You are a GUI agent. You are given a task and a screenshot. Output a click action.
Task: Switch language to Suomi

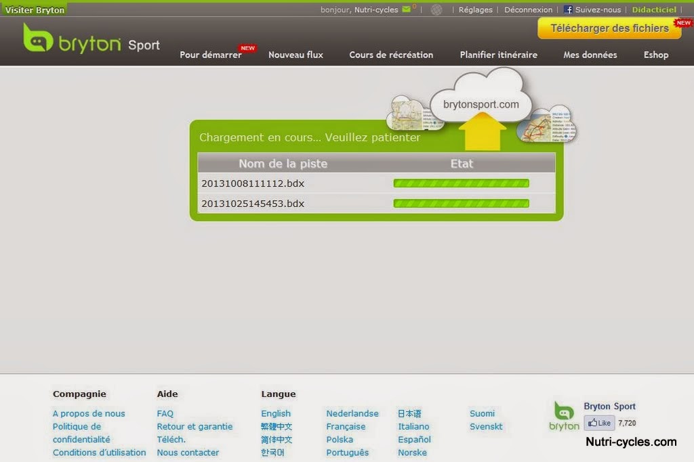pyautogui.click(x=482, y=413)
